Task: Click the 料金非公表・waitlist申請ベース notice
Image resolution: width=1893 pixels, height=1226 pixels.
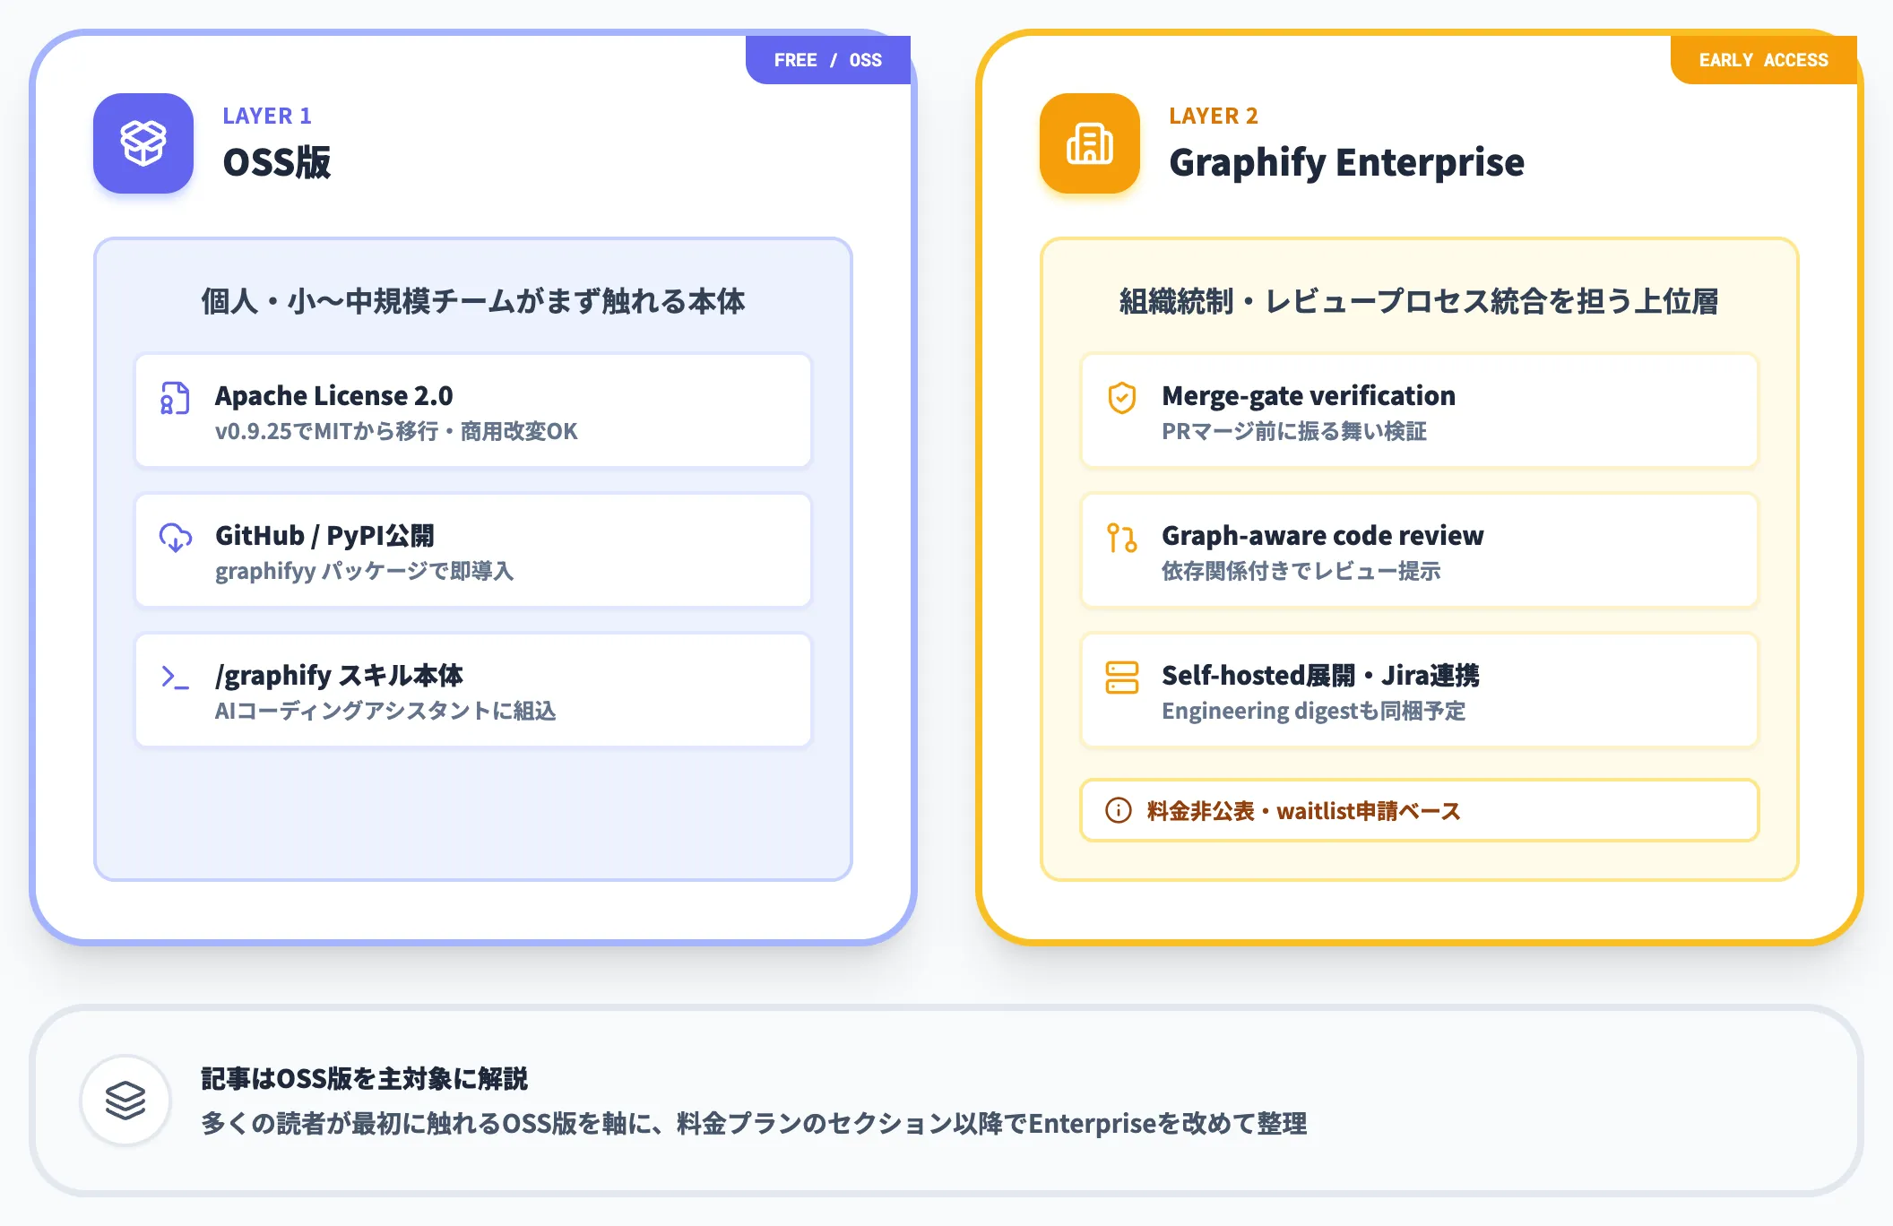Action: pyautogui.click(x=1420, y=810)
